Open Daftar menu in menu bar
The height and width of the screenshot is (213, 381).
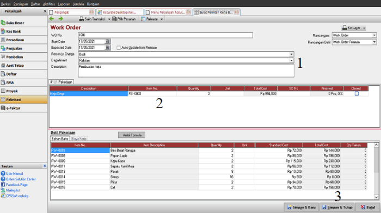pos(35,4)
